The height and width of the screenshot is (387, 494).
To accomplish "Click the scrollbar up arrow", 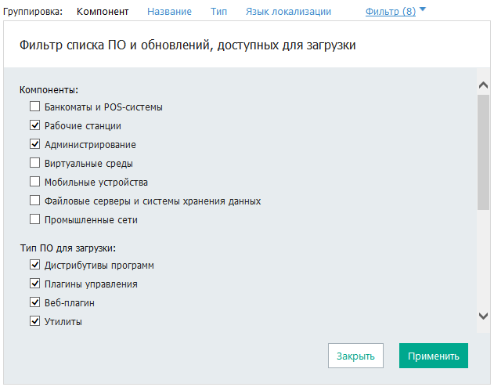I will [483, 85].
